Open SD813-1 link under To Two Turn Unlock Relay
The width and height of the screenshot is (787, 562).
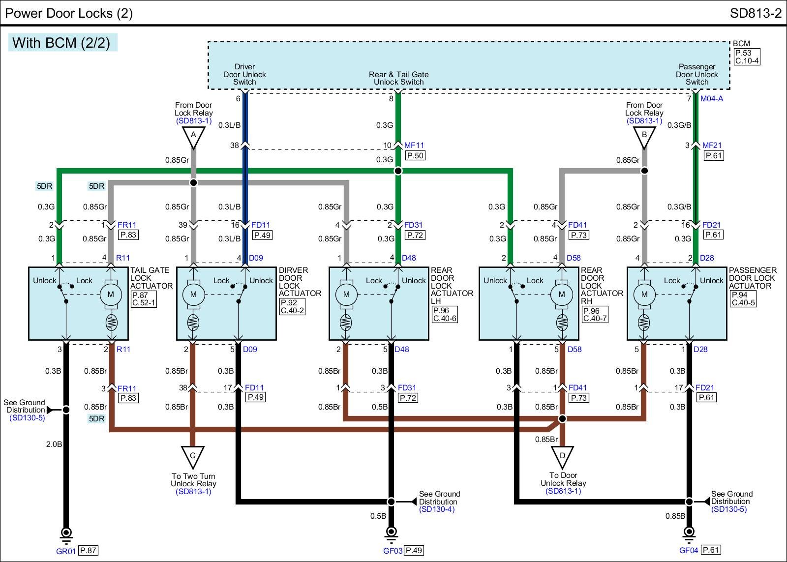point(193,491)
